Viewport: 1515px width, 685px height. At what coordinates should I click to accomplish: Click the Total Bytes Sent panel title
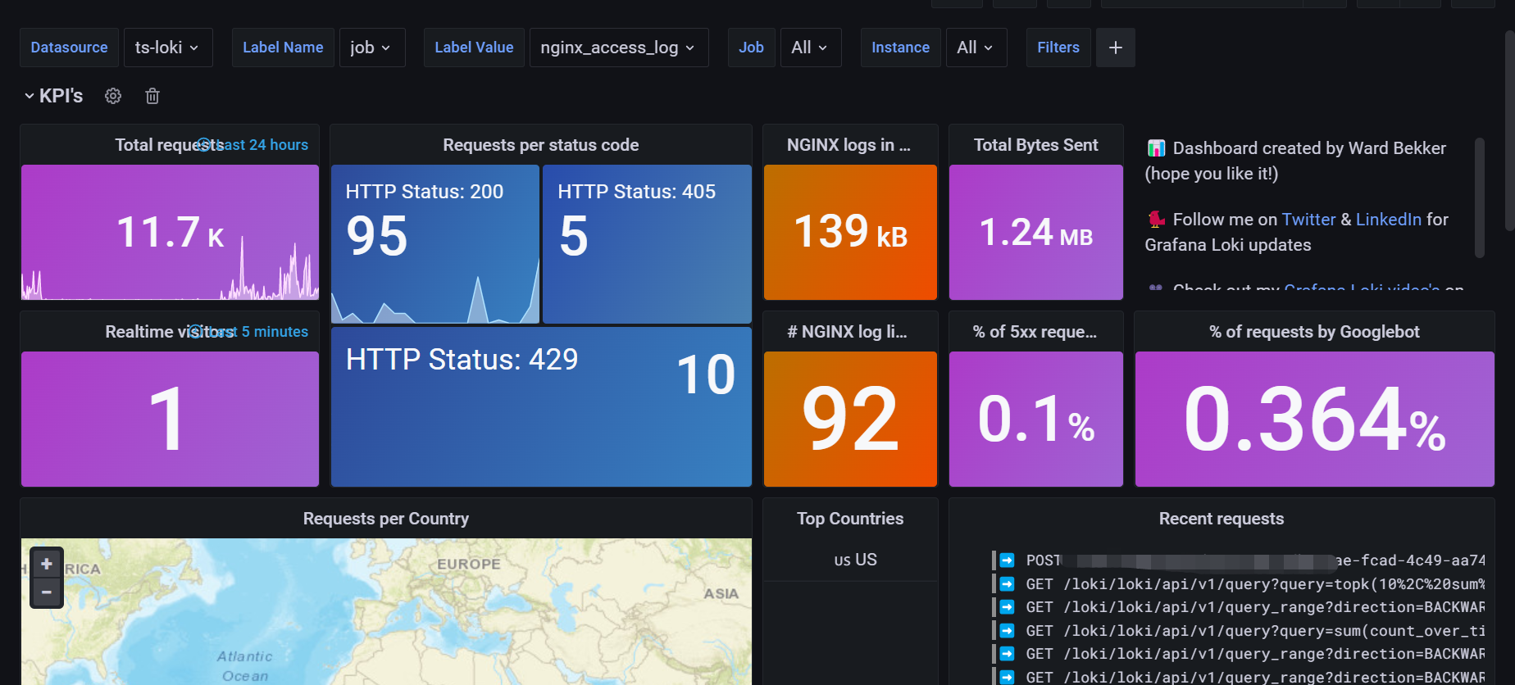tap(1035, 145)
